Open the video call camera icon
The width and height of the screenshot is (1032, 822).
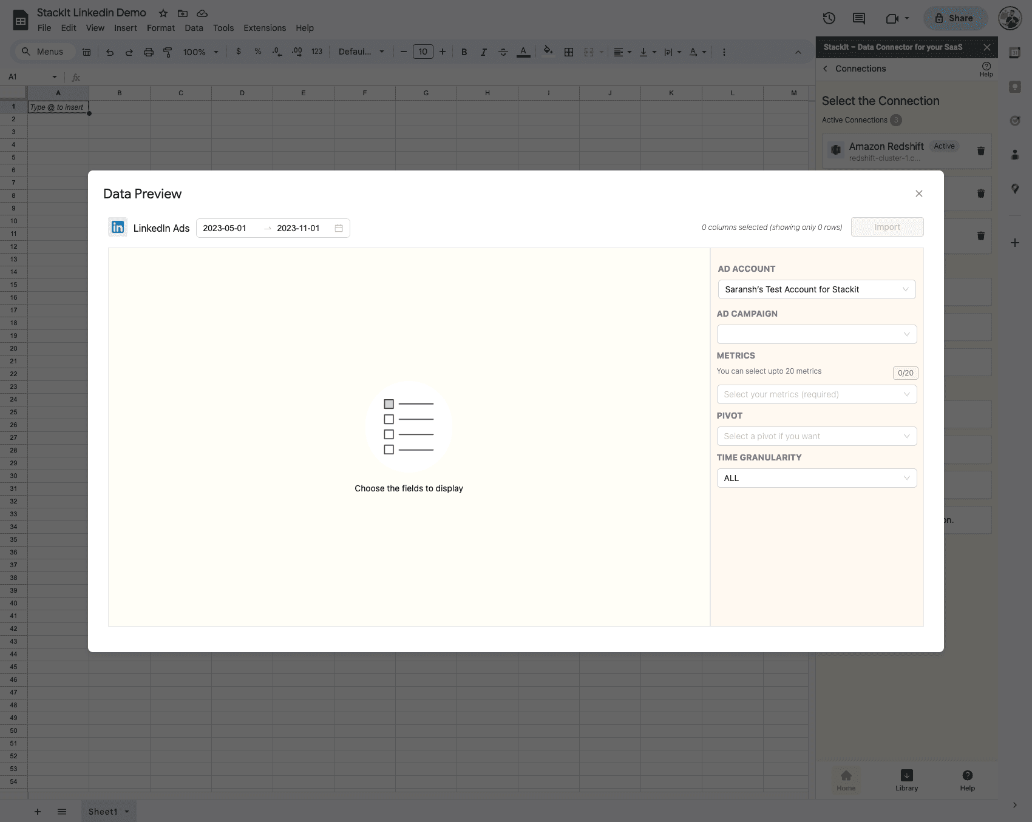pyautogui.click(x=892, y=18)
